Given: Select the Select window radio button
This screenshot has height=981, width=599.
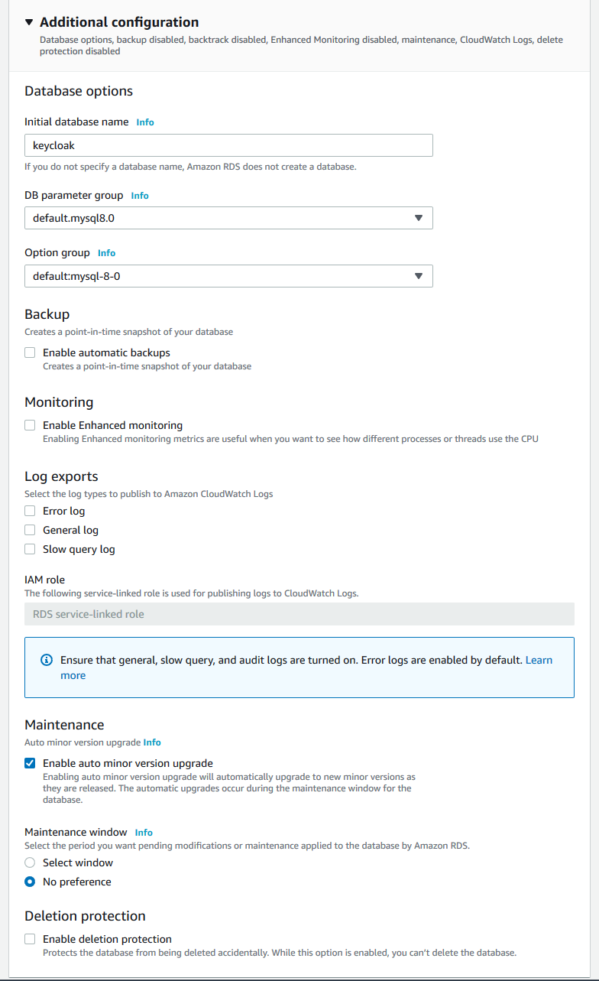Looking at the screenshot, I should pyautogui.click(x=29, y=862).
